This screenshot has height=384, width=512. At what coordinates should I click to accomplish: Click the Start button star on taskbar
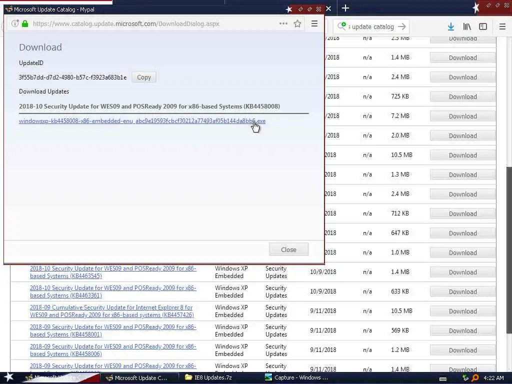click(x=8, y=377)
